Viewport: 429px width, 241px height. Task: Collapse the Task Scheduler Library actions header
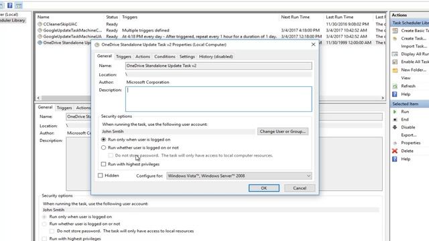410,23
